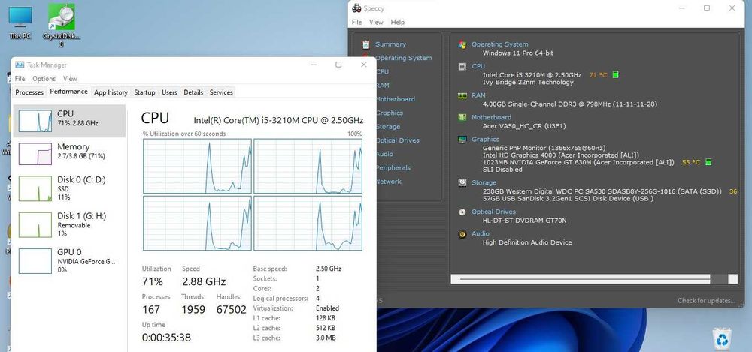The image size is (752, 352).
Task: Select Motherboard in Speccy sidebar
Action: coord(396,99)
